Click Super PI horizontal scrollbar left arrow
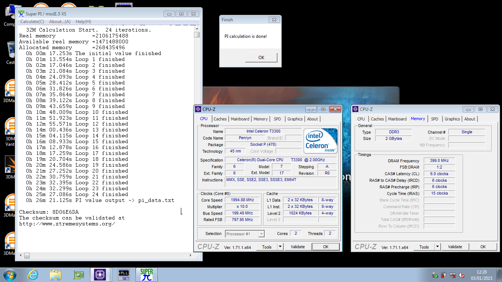The height and width of the screenshot is (282, 502). pos(21,255)
